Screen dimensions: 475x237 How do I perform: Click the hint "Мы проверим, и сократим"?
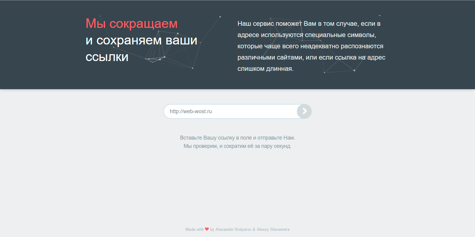point(237,146)
